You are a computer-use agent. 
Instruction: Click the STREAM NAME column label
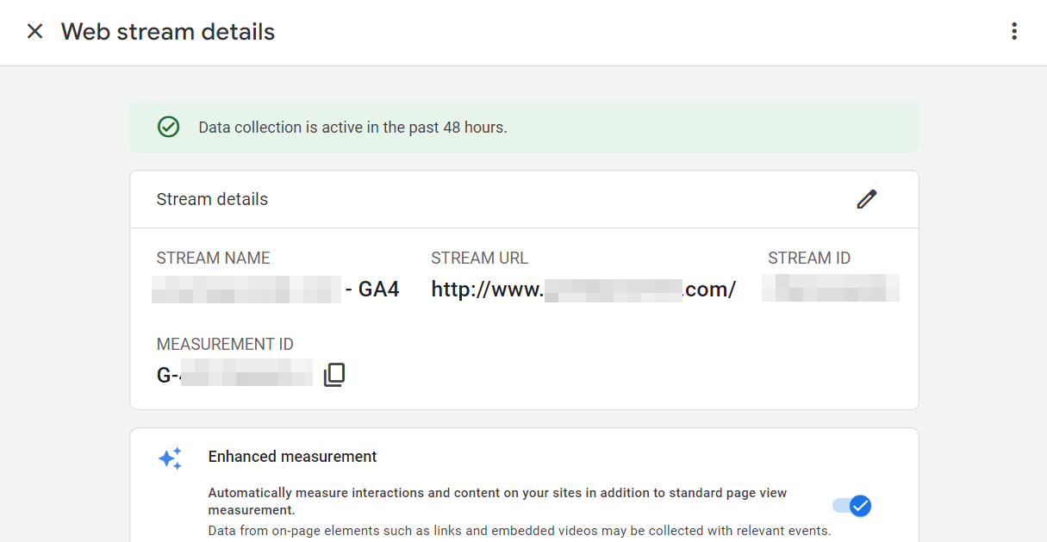(x=212, y=258)
